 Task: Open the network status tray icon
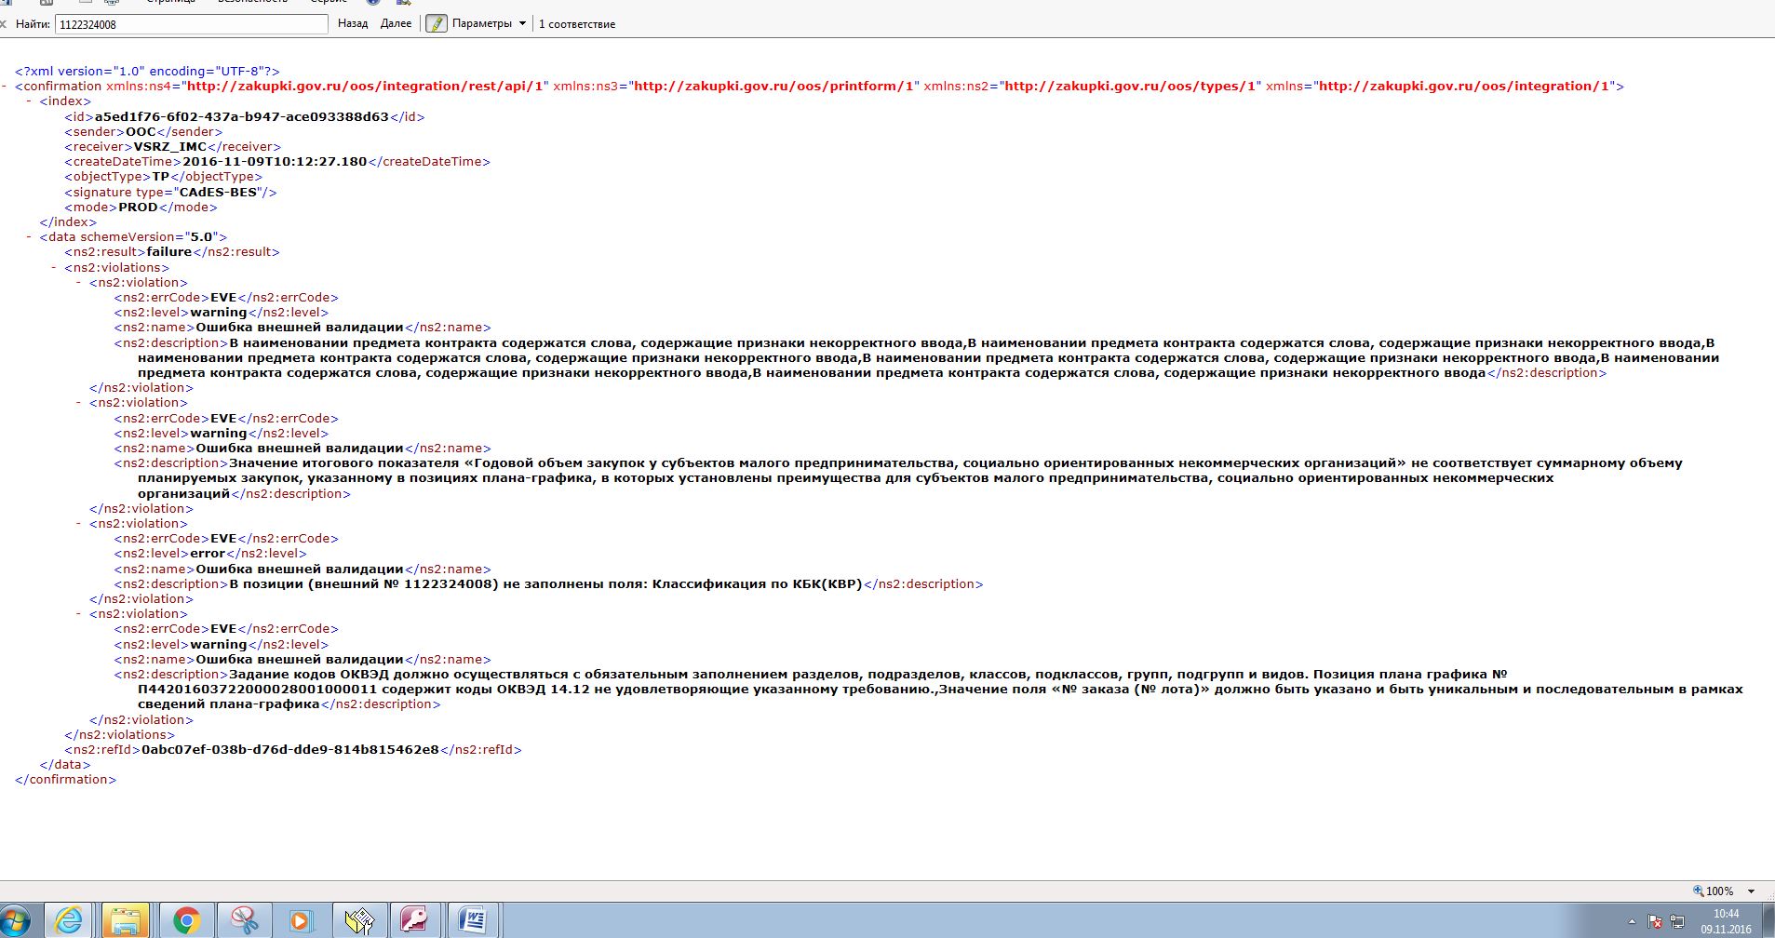1677,922
